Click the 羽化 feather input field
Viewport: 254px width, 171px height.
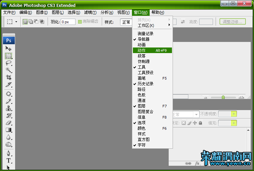[x=68, y=22]
